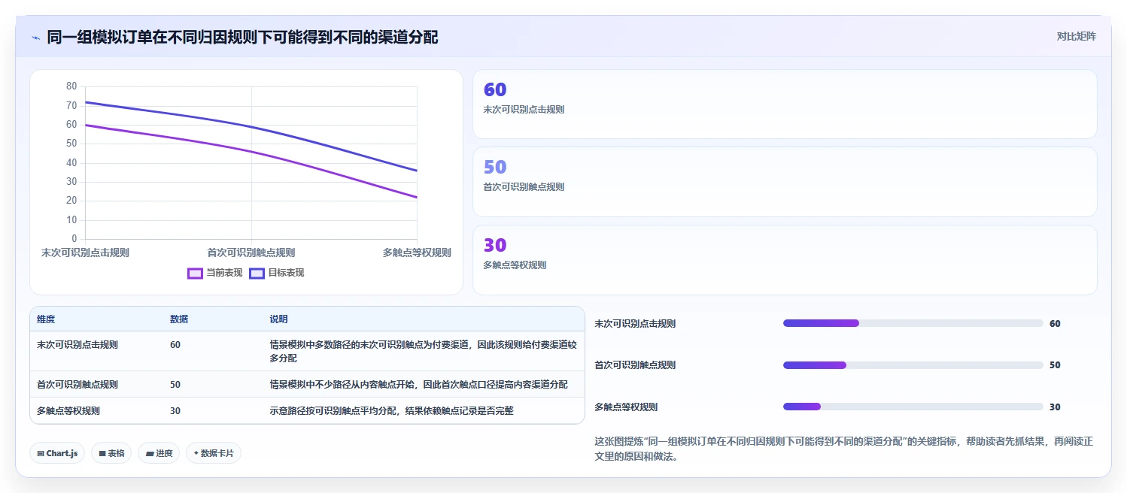This screenshot has width=1127, height=493.
Task: Click the description starting 示意路径按可识别触点
Action: coord(391,411)
